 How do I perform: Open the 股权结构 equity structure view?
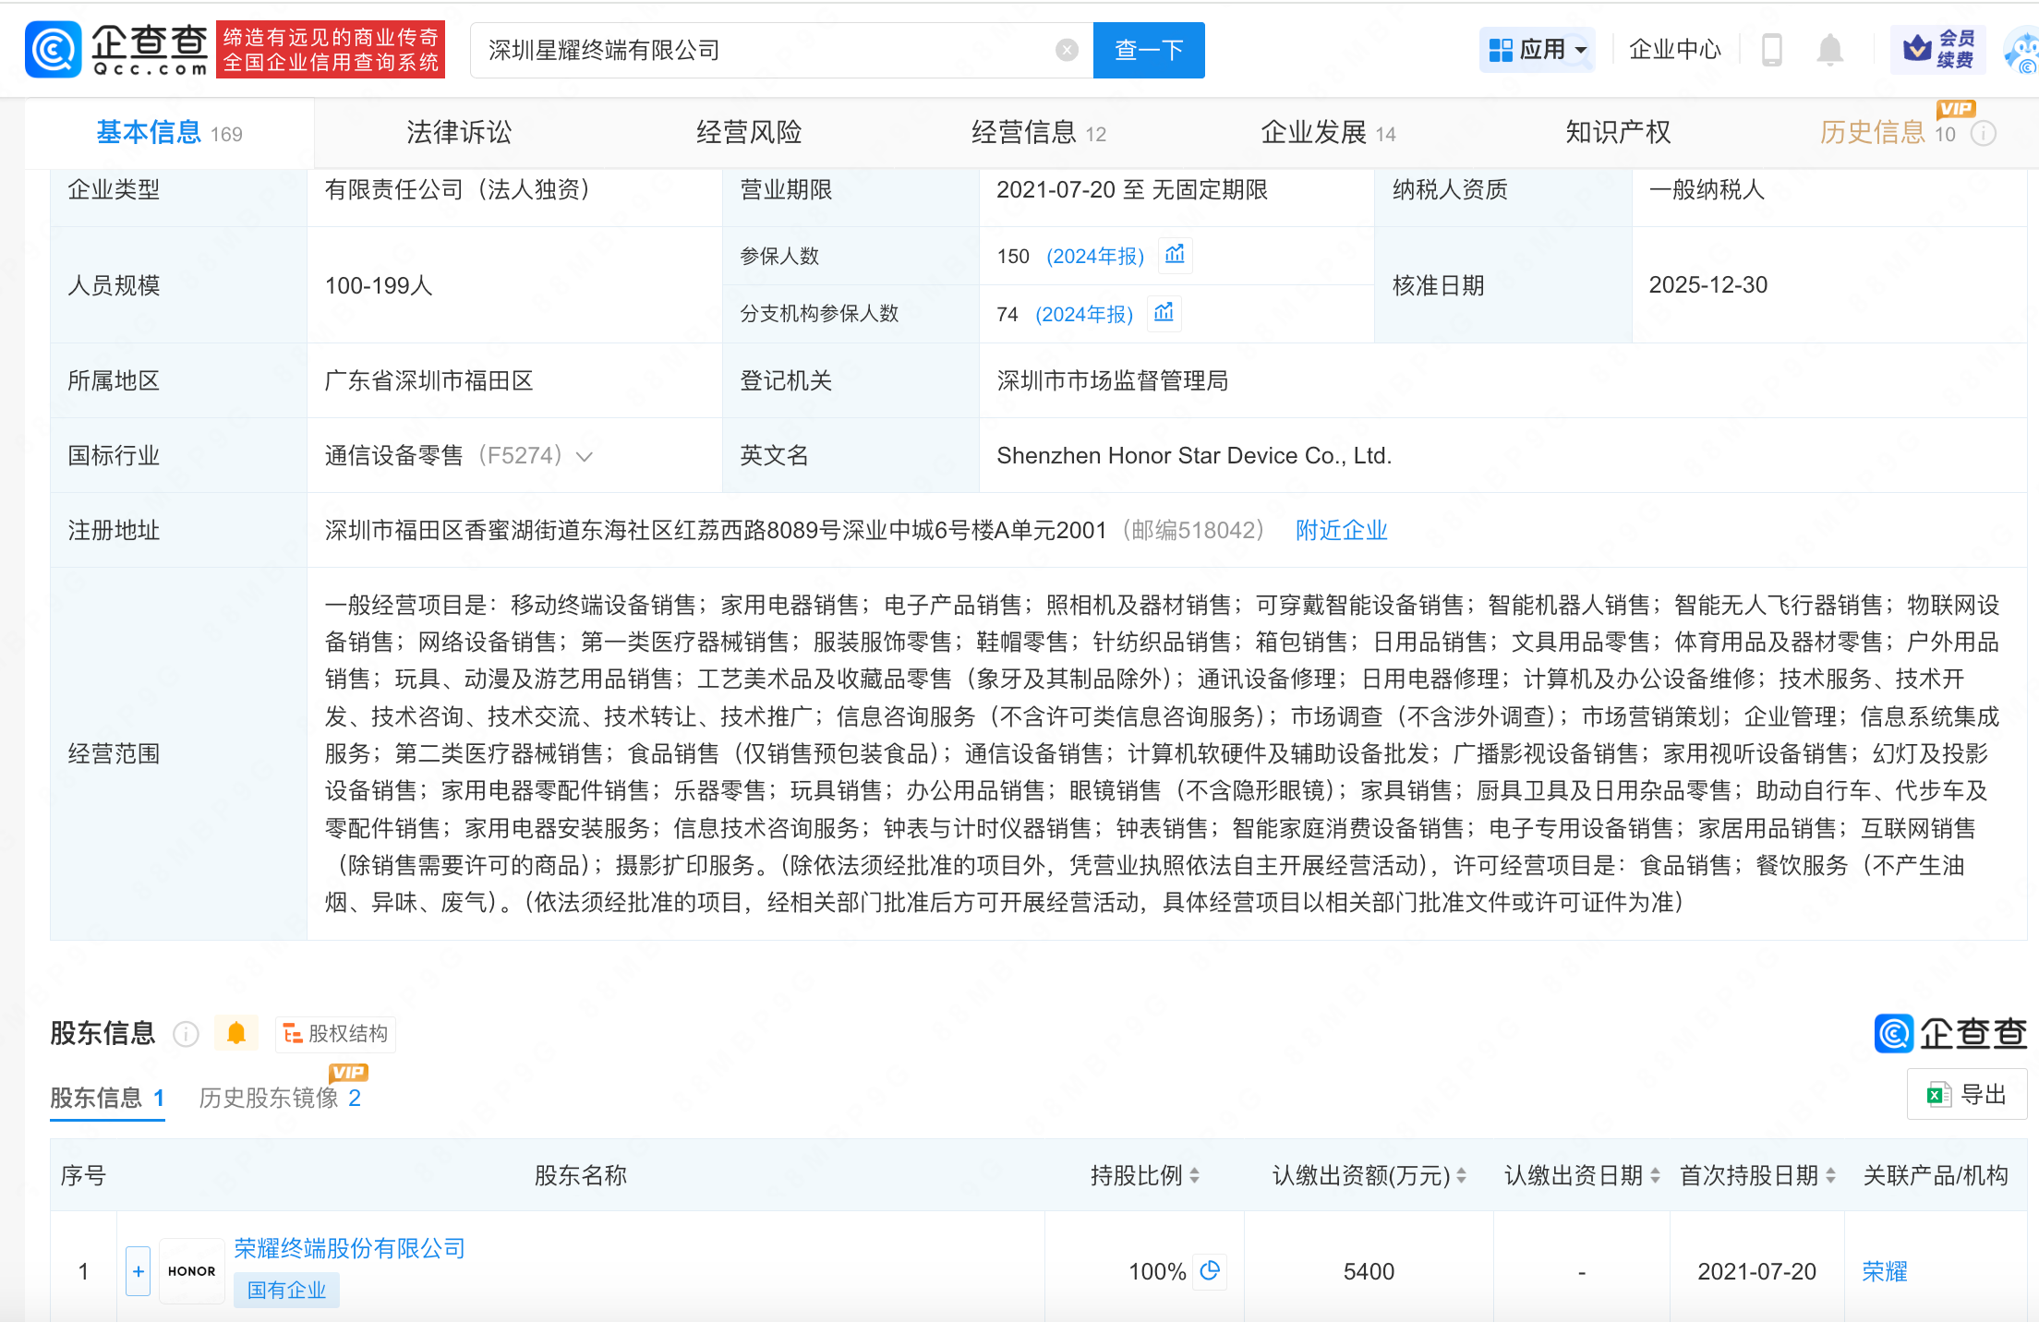tap(336, 1033)
